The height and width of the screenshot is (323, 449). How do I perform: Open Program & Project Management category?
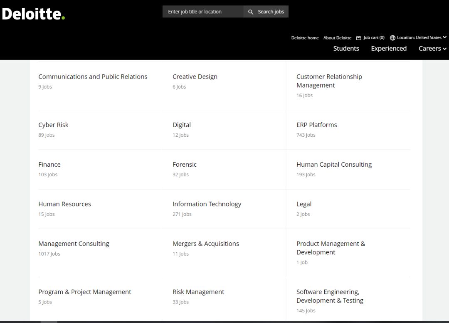(84, 292)
